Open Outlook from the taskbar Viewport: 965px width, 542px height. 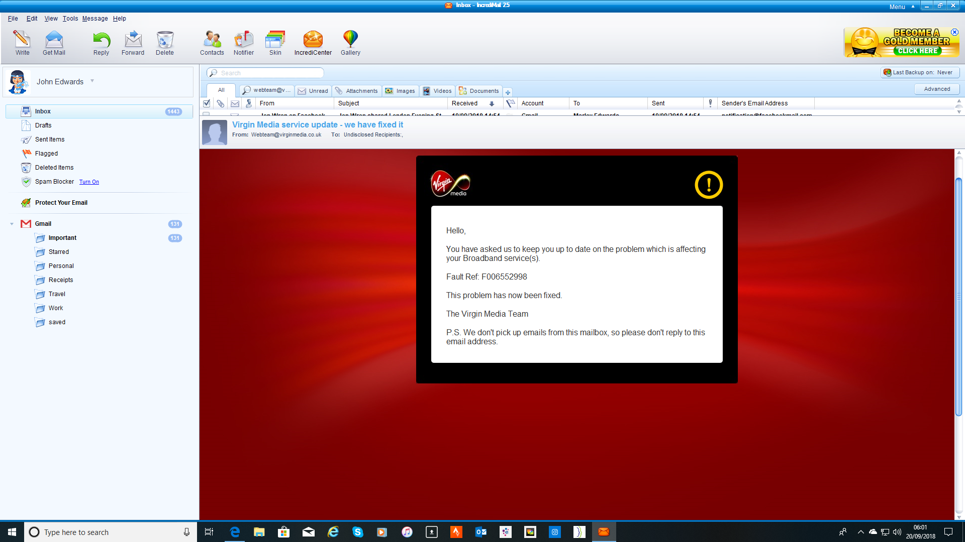click(480, 532)
